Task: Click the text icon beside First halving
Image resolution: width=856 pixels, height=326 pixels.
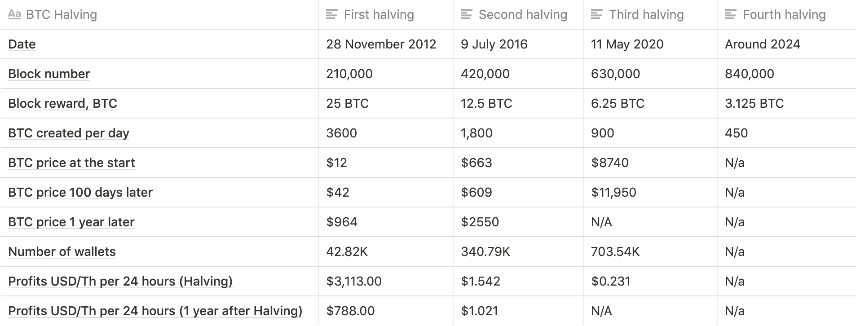Action: 331,15
